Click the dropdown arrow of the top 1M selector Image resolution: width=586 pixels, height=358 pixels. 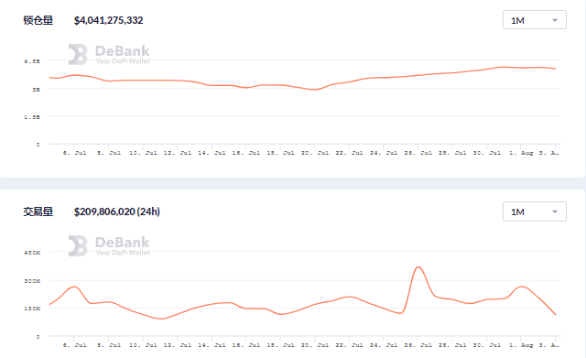(555, 20)
